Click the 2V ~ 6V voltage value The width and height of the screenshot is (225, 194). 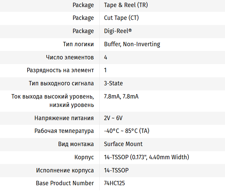pos(113,118)
